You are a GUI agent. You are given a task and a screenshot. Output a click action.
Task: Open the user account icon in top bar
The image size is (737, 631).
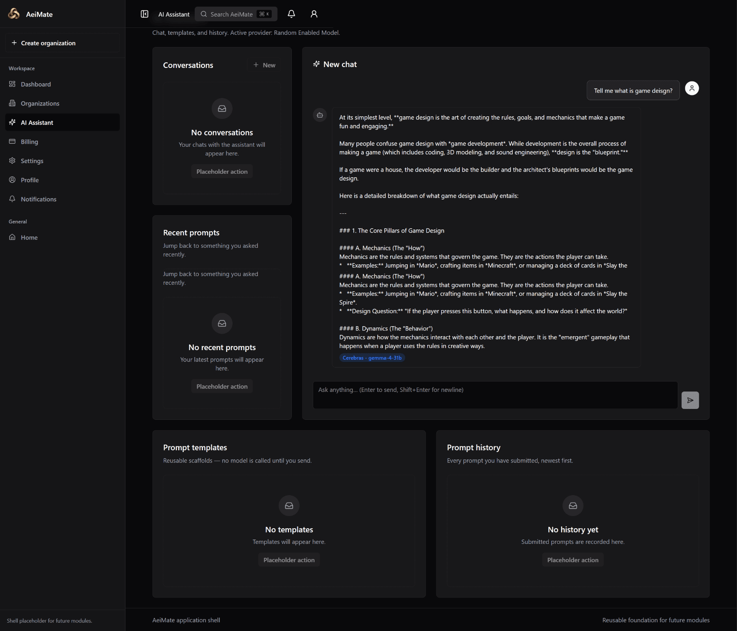pos(314,14)
